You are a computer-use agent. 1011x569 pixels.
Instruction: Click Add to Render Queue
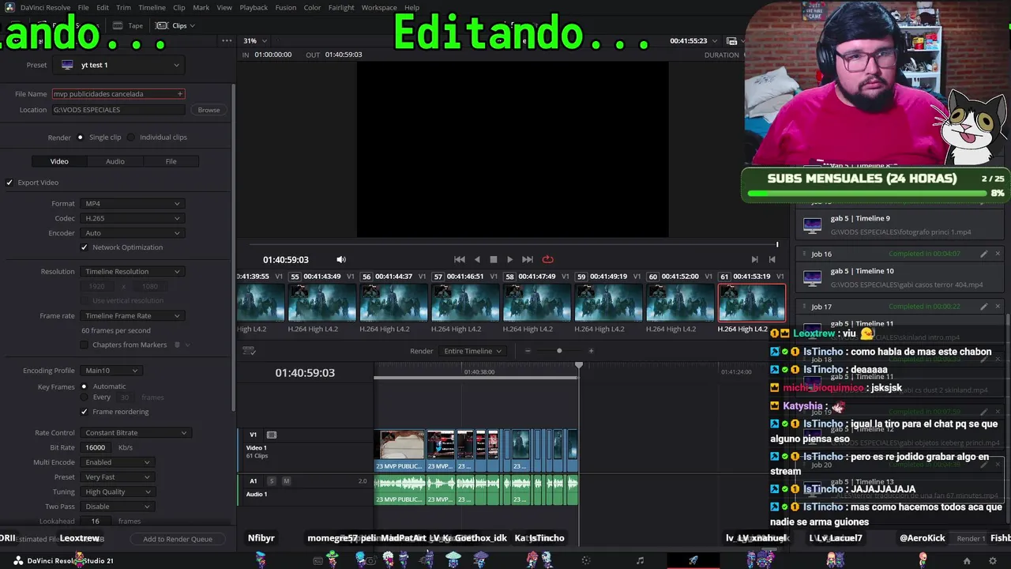(x=178, y=539)
